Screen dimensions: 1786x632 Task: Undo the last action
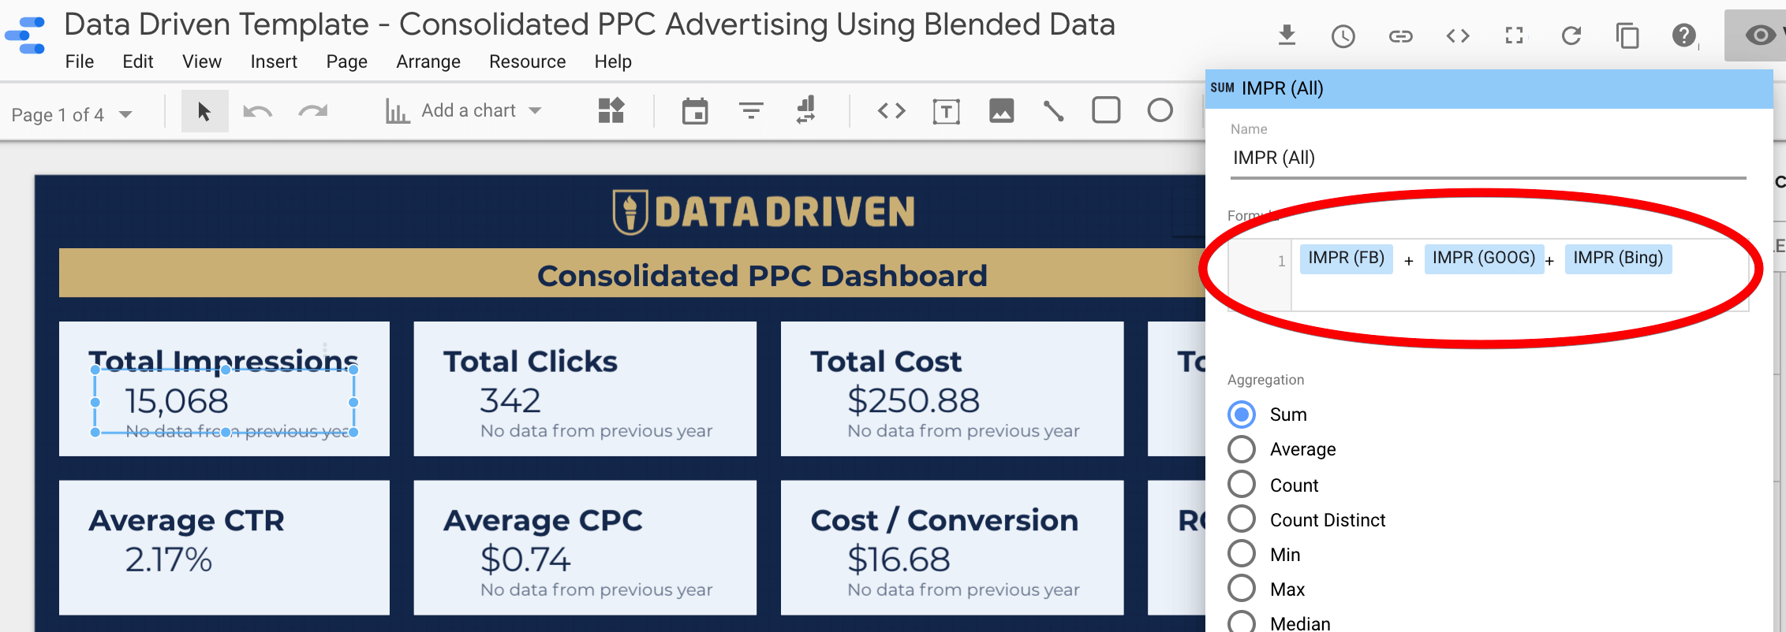pyautogui.click(x=257, y=111)
